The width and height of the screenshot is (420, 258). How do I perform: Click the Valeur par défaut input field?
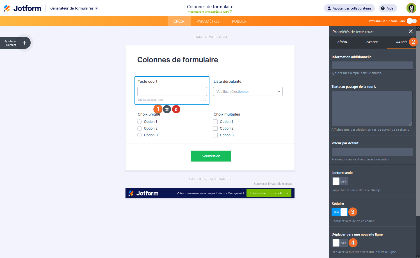[x=372, y=151]
